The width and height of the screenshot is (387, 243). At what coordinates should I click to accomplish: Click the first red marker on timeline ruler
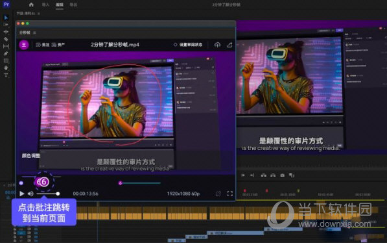click(245, 190)
